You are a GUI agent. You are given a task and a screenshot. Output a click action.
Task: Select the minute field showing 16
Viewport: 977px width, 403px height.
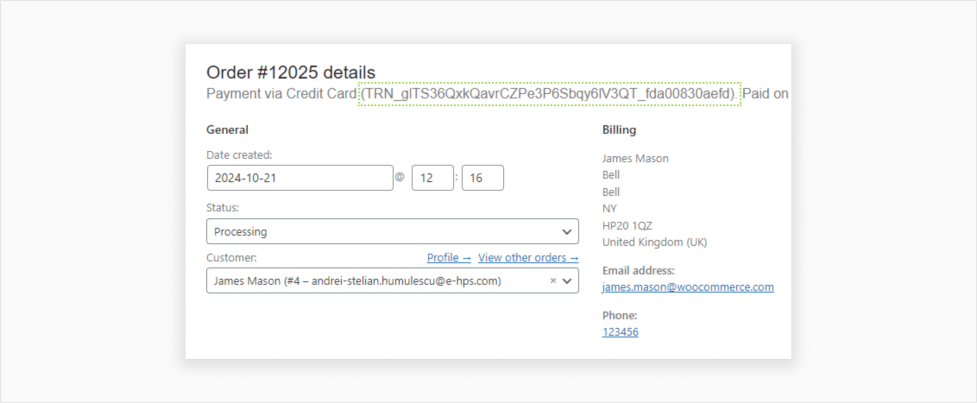(x=482, y=177)
